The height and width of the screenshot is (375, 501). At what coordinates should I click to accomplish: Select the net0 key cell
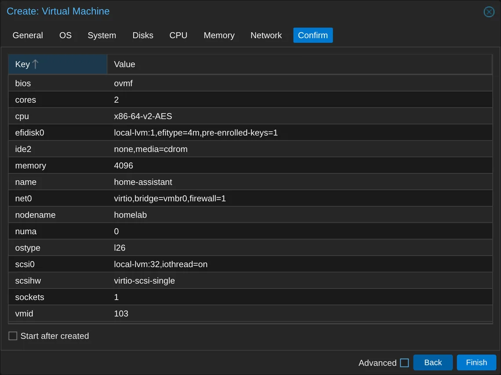coord(58,198)
